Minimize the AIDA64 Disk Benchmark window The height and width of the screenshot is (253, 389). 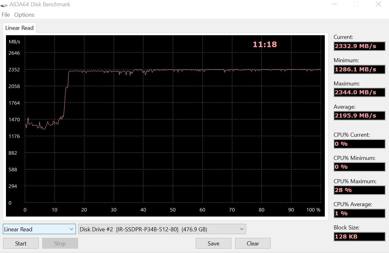[x=334, y=4]
